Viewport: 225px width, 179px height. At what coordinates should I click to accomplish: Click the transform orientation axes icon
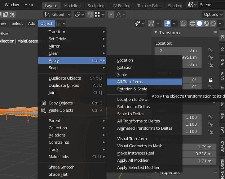(47, 14)
